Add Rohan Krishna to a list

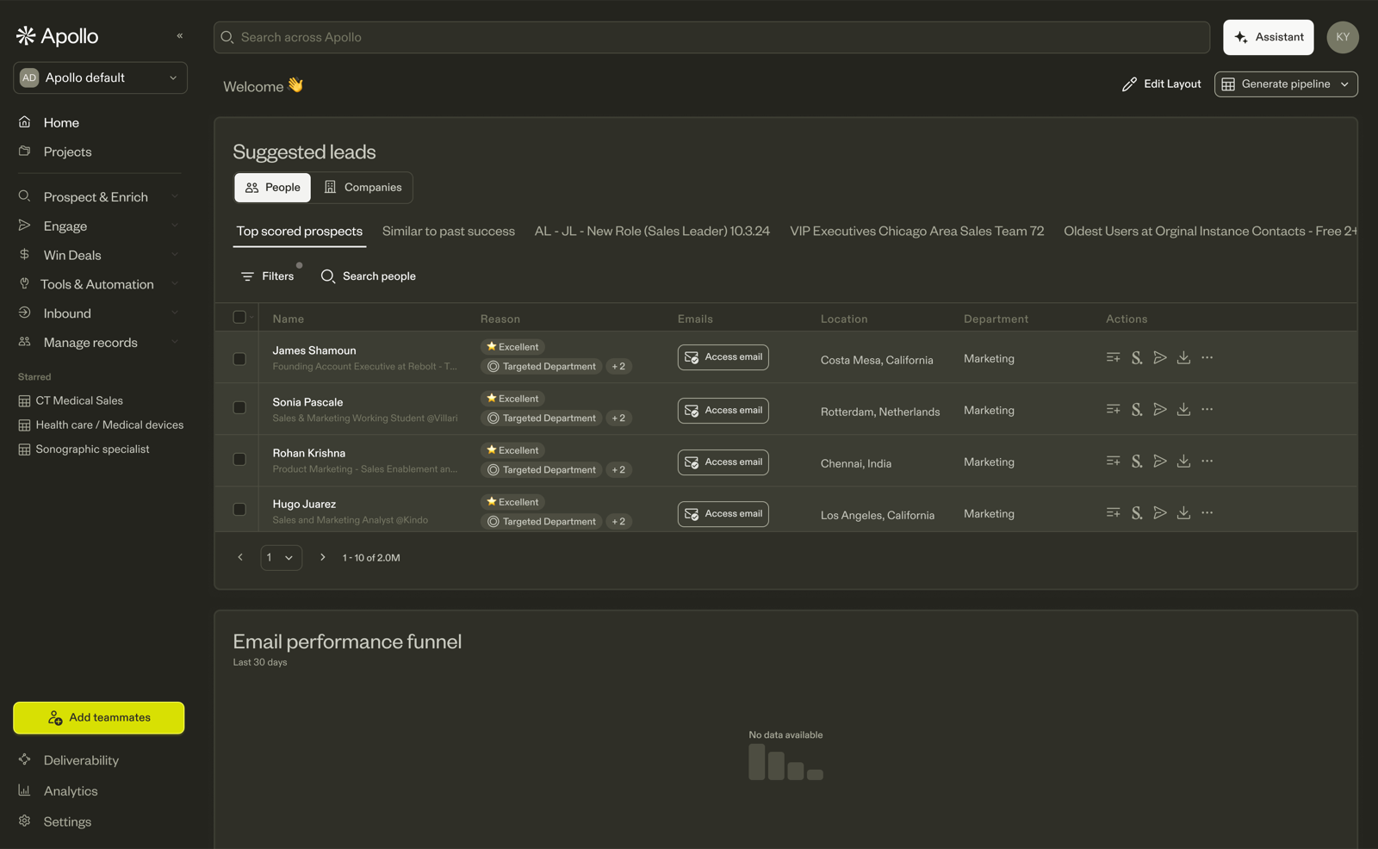coord(1113,461)
